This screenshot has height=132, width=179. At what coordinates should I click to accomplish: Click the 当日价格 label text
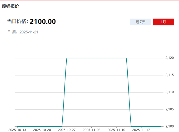click(17, 21)
